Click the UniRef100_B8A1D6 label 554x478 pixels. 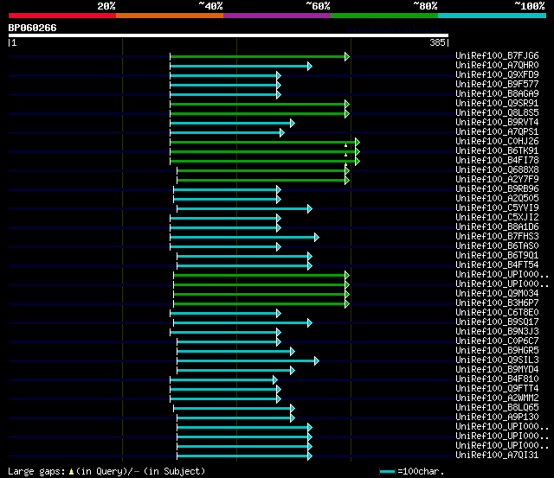pos(497,227)
